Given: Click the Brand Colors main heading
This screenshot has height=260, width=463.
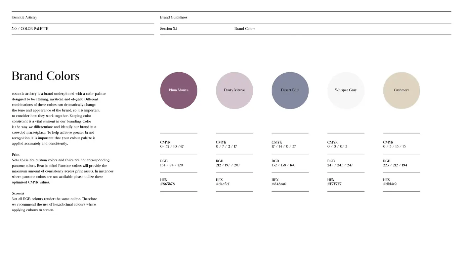Looking at the screenshot, I should click(46, 76).
